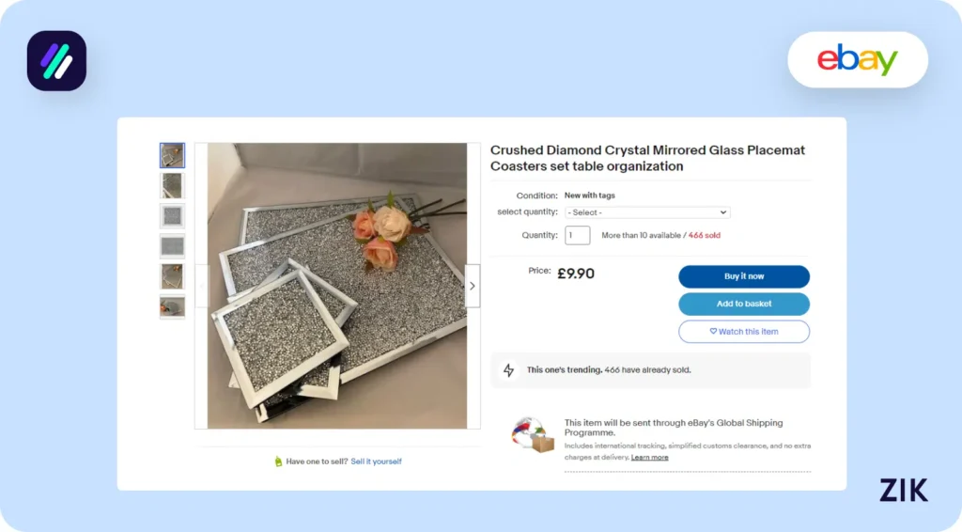Show previous product image with left arrow
The image size is (962, 532).
coord(202,286)
